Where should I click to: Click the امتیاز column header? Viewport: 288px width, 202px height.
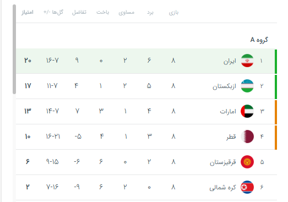pyautogui.click(x=28, y=12)
